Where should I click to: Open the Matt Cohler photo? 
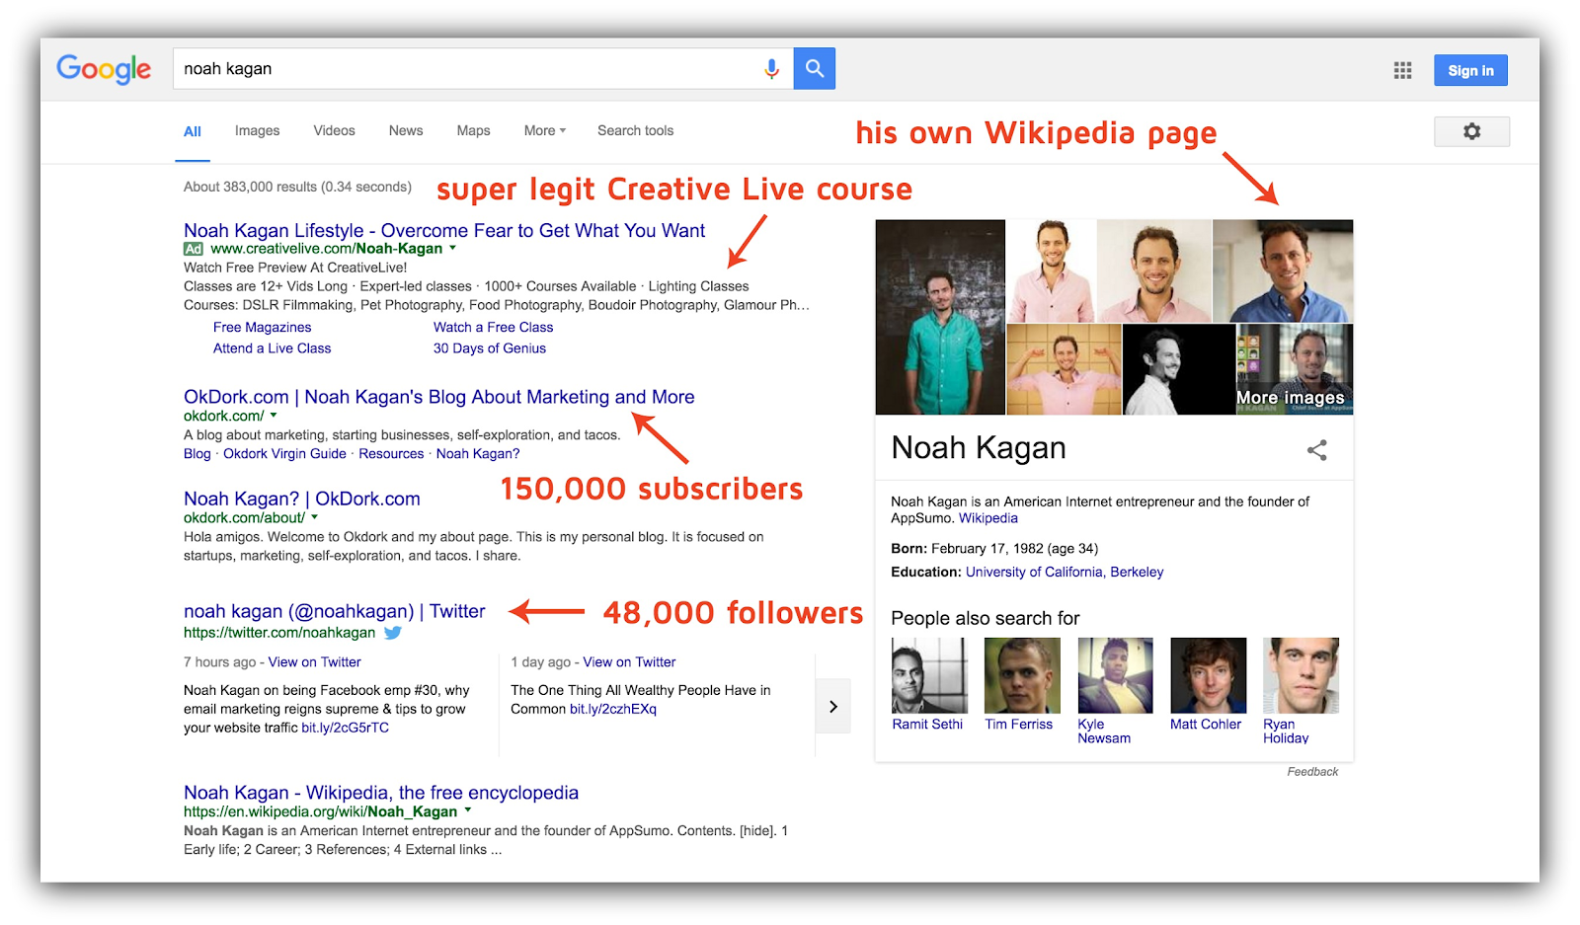coord(1208,675)
